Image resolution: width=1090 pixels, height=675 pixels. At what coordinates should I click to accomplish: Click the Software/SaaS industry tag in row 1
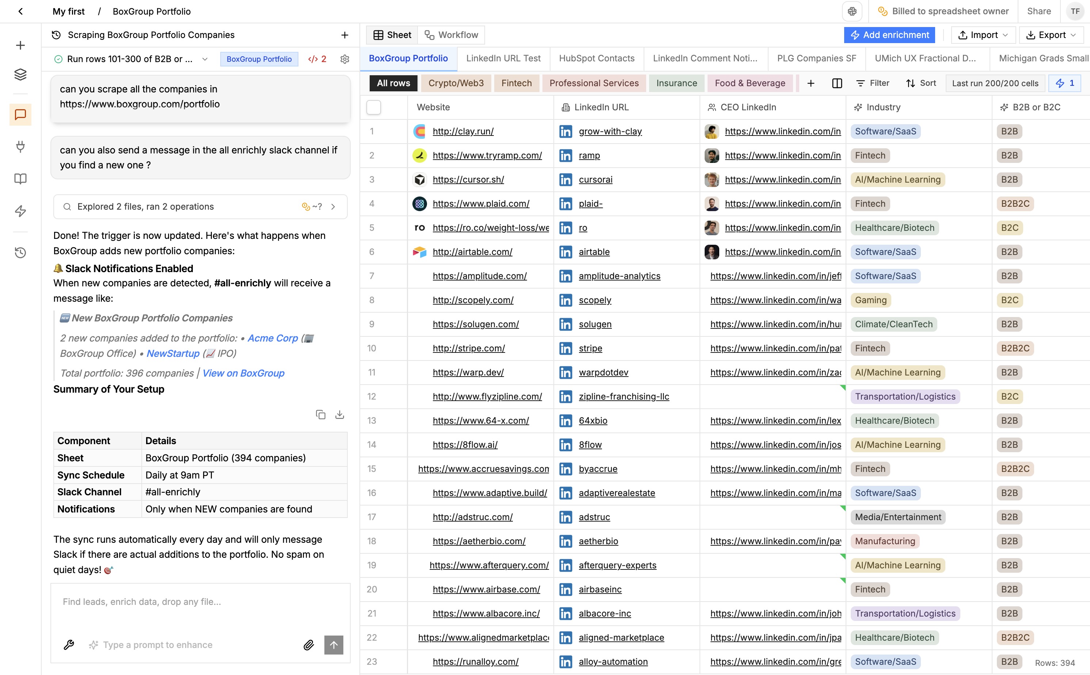(885, 131)
